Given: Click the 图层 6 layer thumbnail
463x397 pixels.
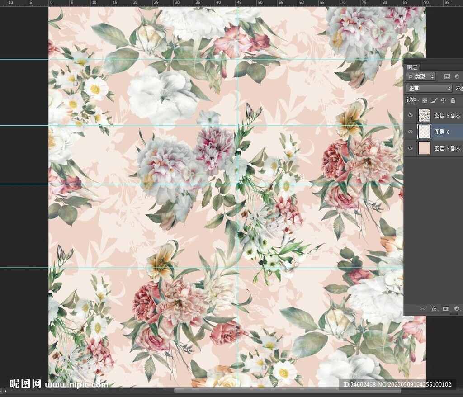Looking at the screenshot, I should (x=424, y=132).
